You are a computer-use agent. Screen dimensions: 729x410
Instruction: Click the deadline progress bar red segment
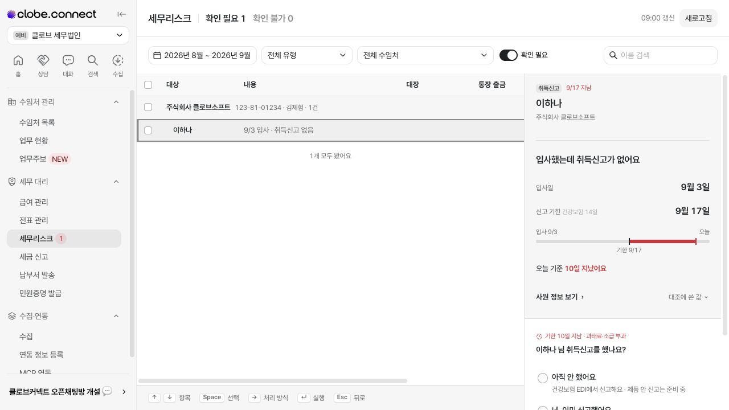(662, 241)
